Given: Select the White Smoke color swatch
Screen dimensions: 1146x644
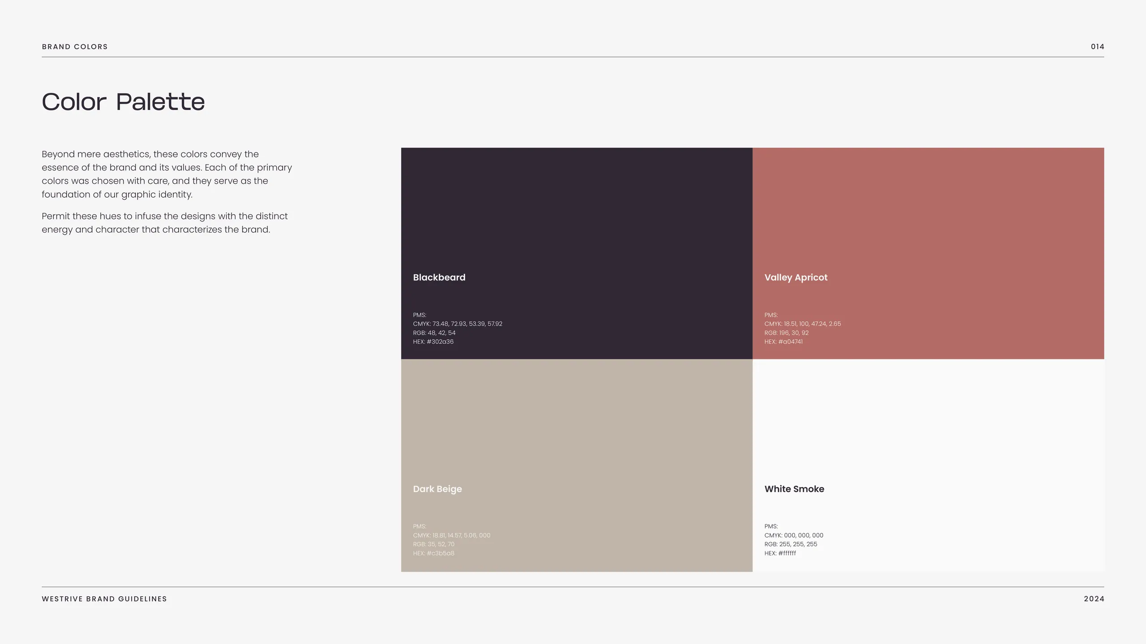Looking at the screenshot, I should pos(928,465).
